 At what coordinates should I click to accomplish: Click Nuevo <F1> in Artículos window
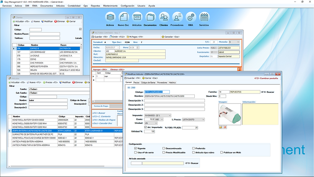(34, 82)
